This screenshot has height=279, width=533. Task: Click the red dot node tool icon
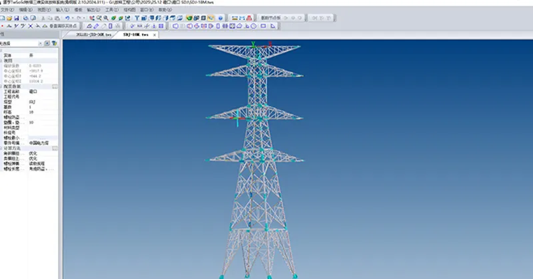(2, 26)
